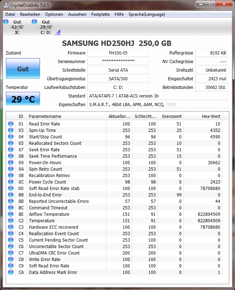The height and width of the screenshot is (290, 235).
Task: Click the status orb of Recalibration Retries
Action: click(x=11, y=175)
